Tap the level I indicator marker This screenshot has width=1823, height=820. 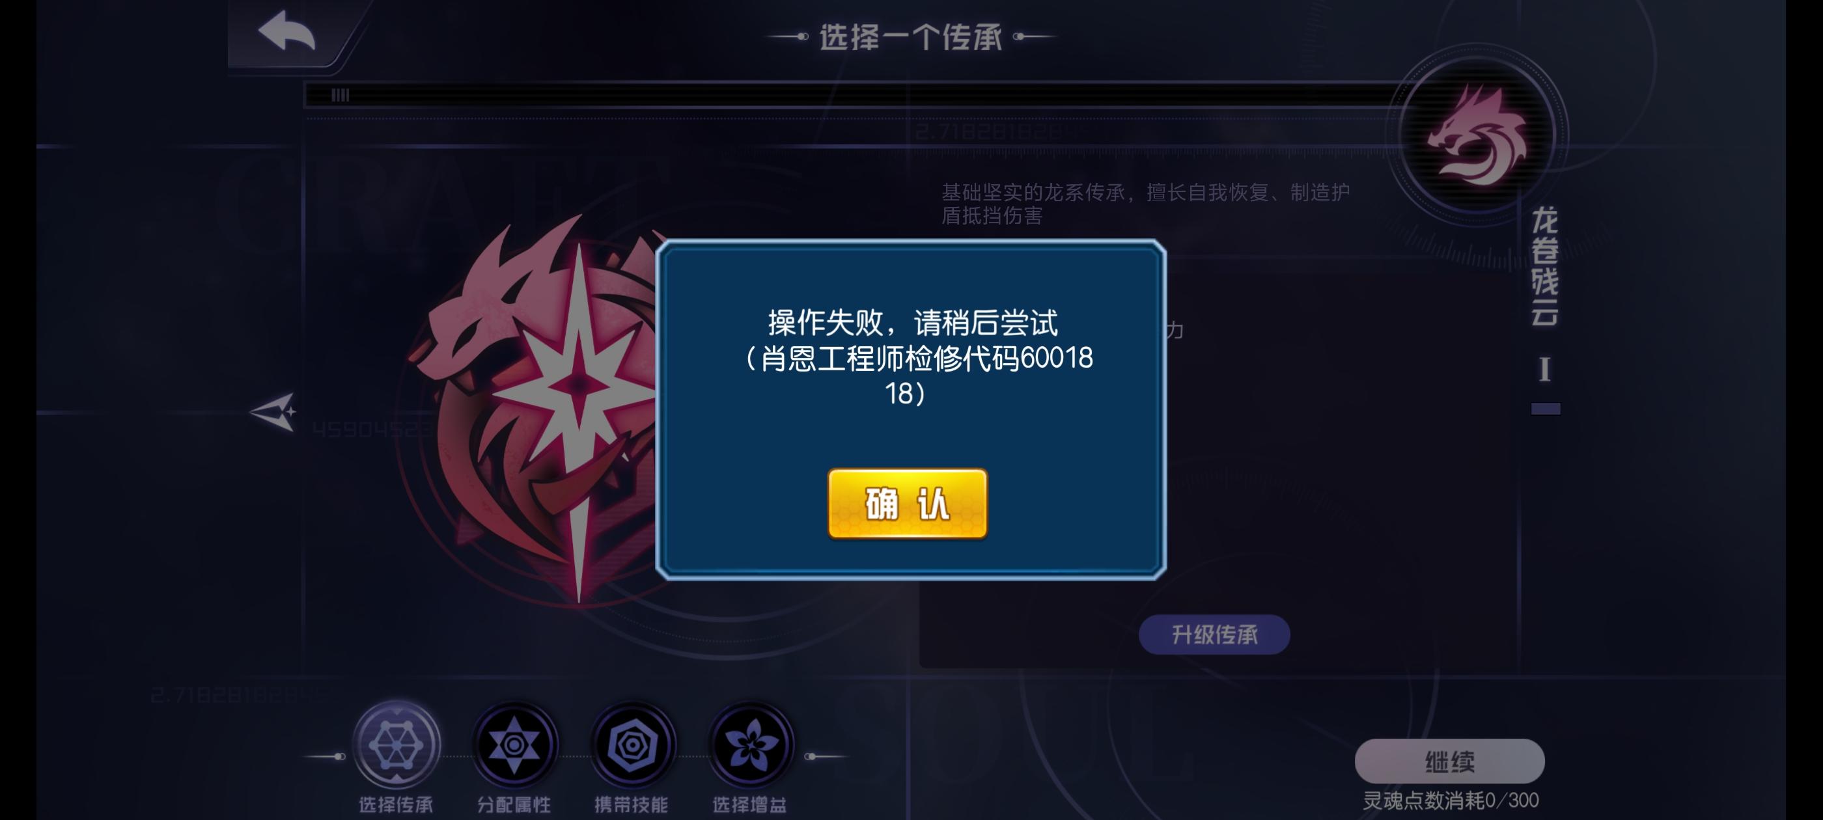pyautogui.click(x=1544, y=369)
